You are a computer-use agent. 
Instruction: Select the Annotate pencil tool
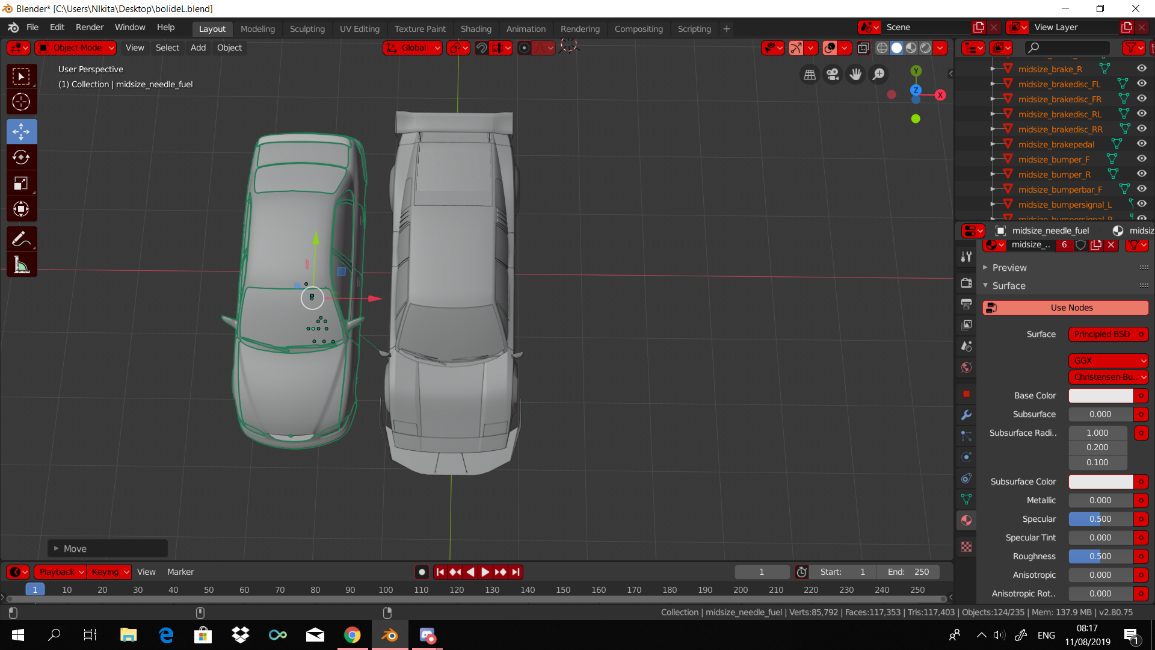pos(22,239)
